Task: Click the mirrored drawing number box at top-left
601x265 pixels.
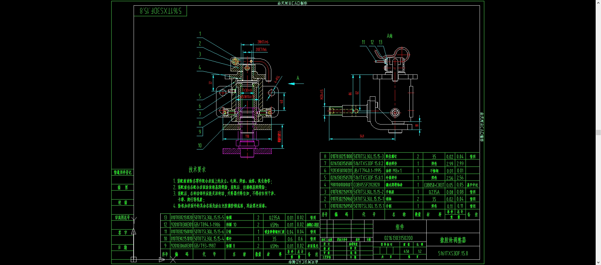Action: click(160, 11)
